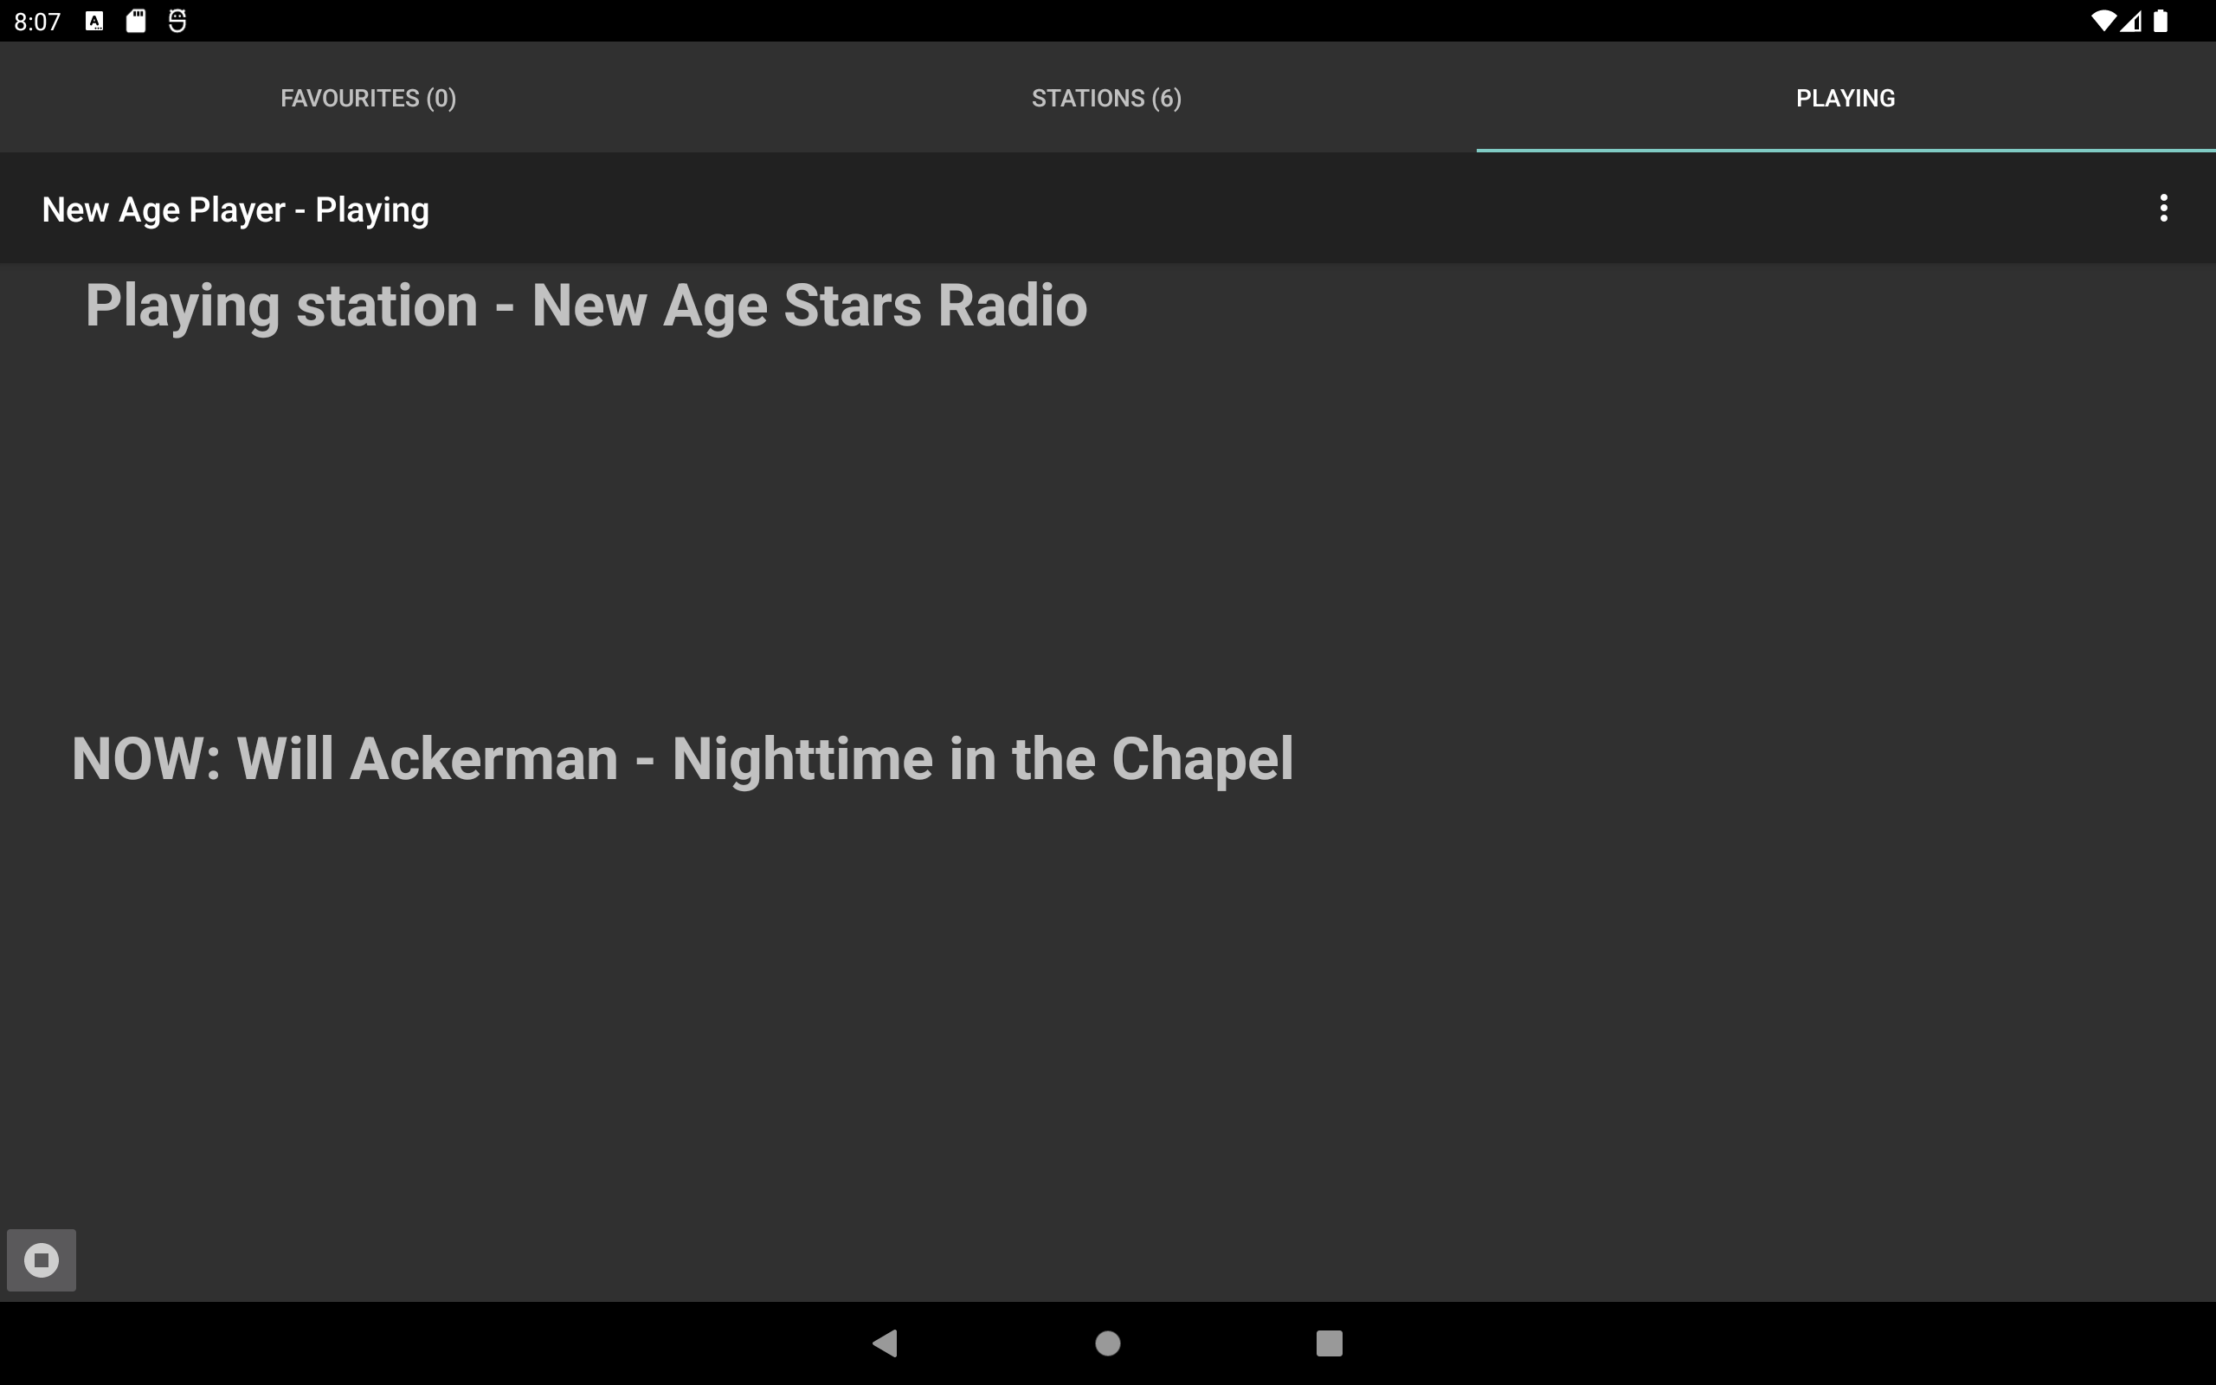Click the cellular signal icon
Viewport: 2216px width, 1385px height.
click(2131, 21)
